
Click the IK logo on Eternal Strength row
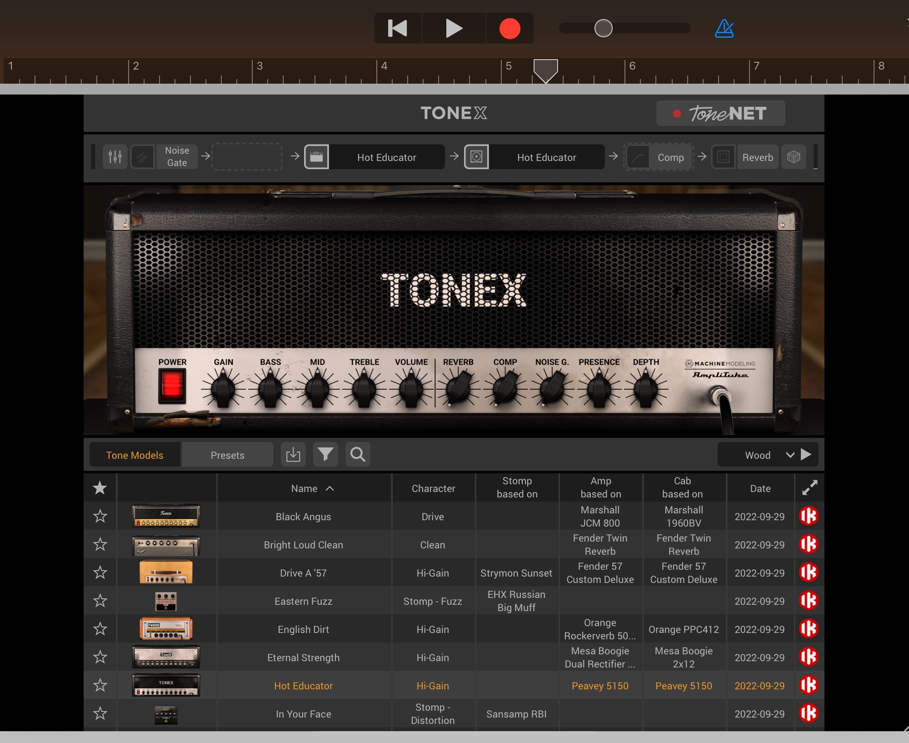(809, 657)
